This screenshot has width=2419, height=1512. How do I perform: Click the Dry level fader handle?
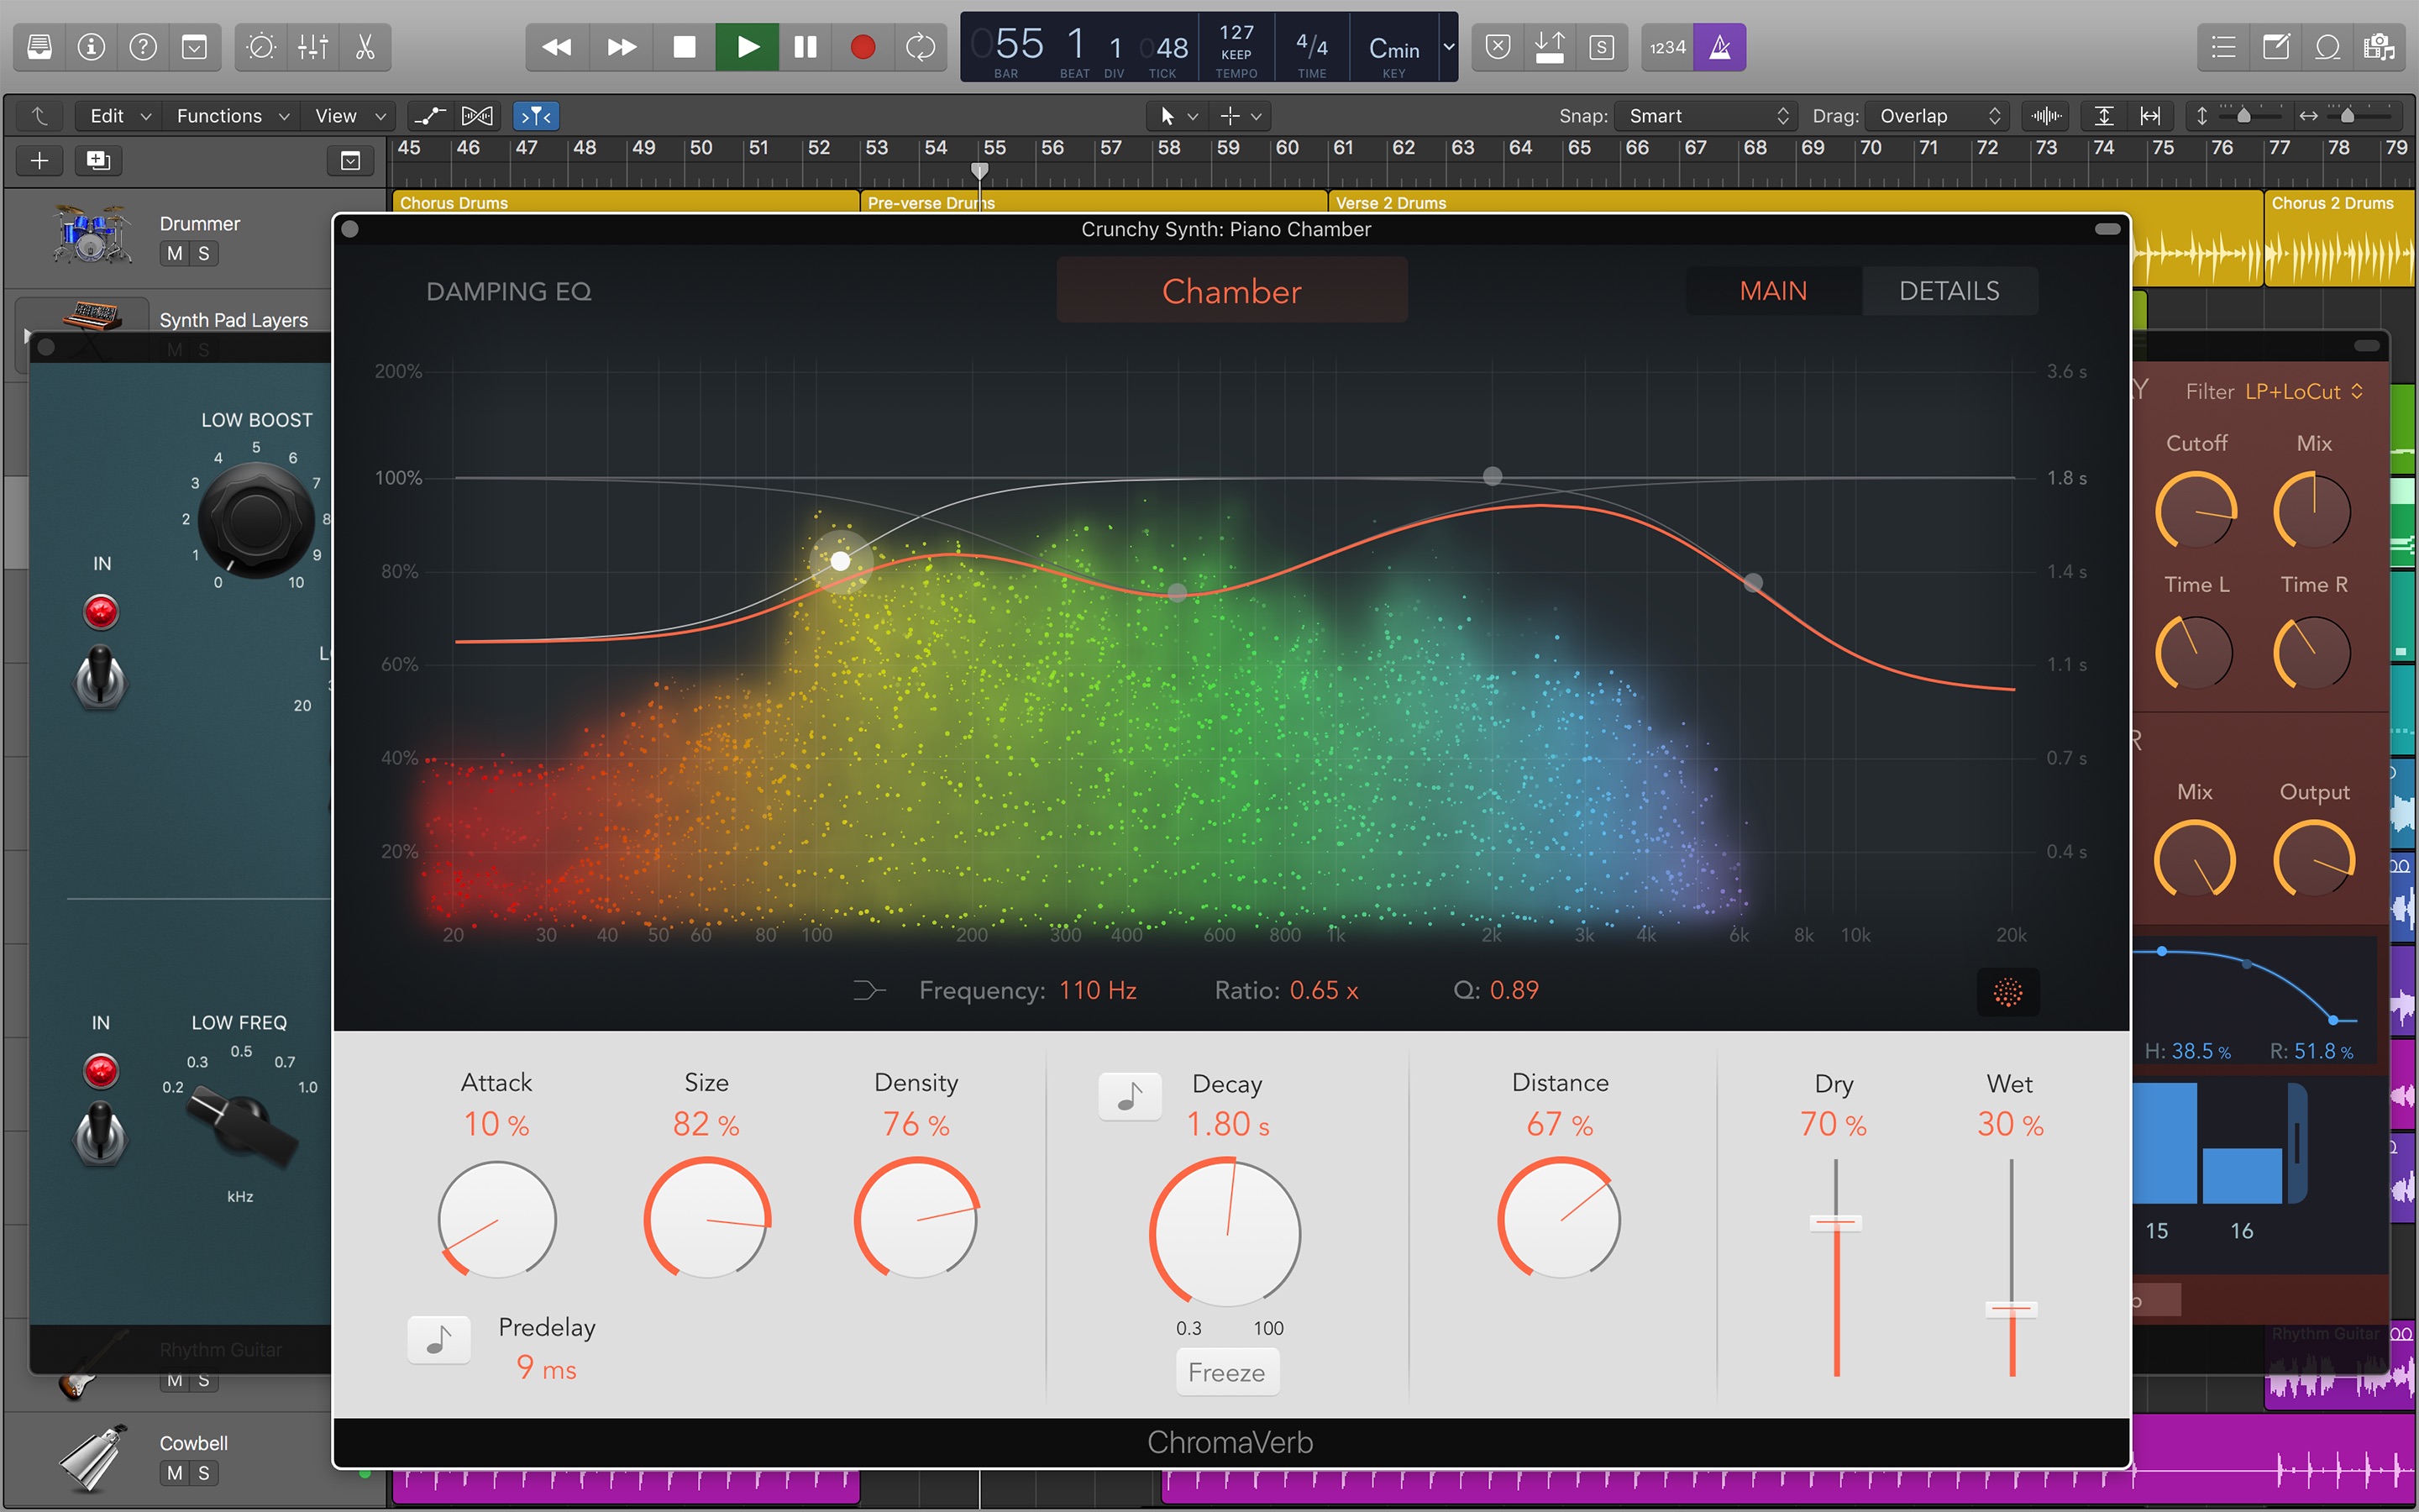[1835, 1222]
